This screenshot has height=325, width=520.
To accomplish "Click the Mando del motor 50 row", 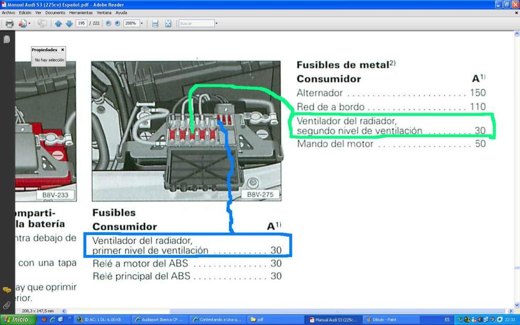I will [392, 144].
